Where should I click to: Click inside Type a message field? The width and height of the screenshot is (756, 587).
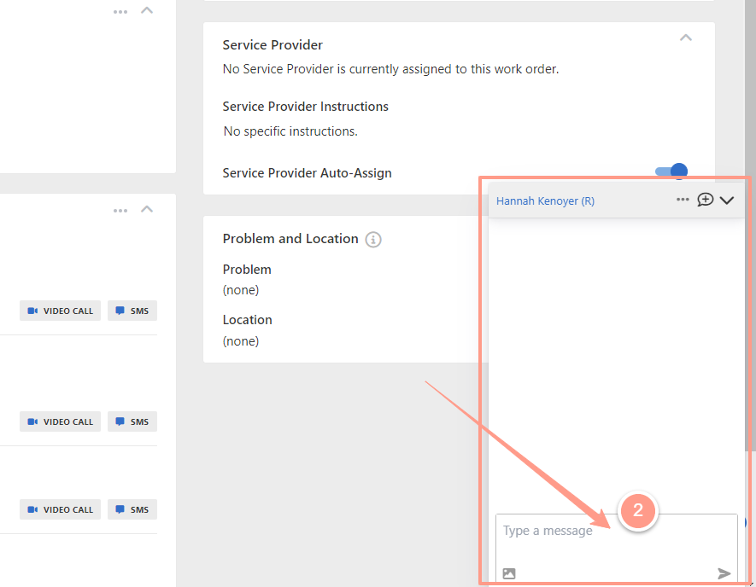(616, 538)
